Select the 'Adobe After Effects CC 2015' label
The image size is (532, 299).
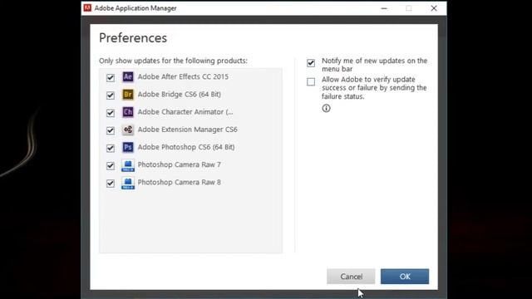pos(183,76)
